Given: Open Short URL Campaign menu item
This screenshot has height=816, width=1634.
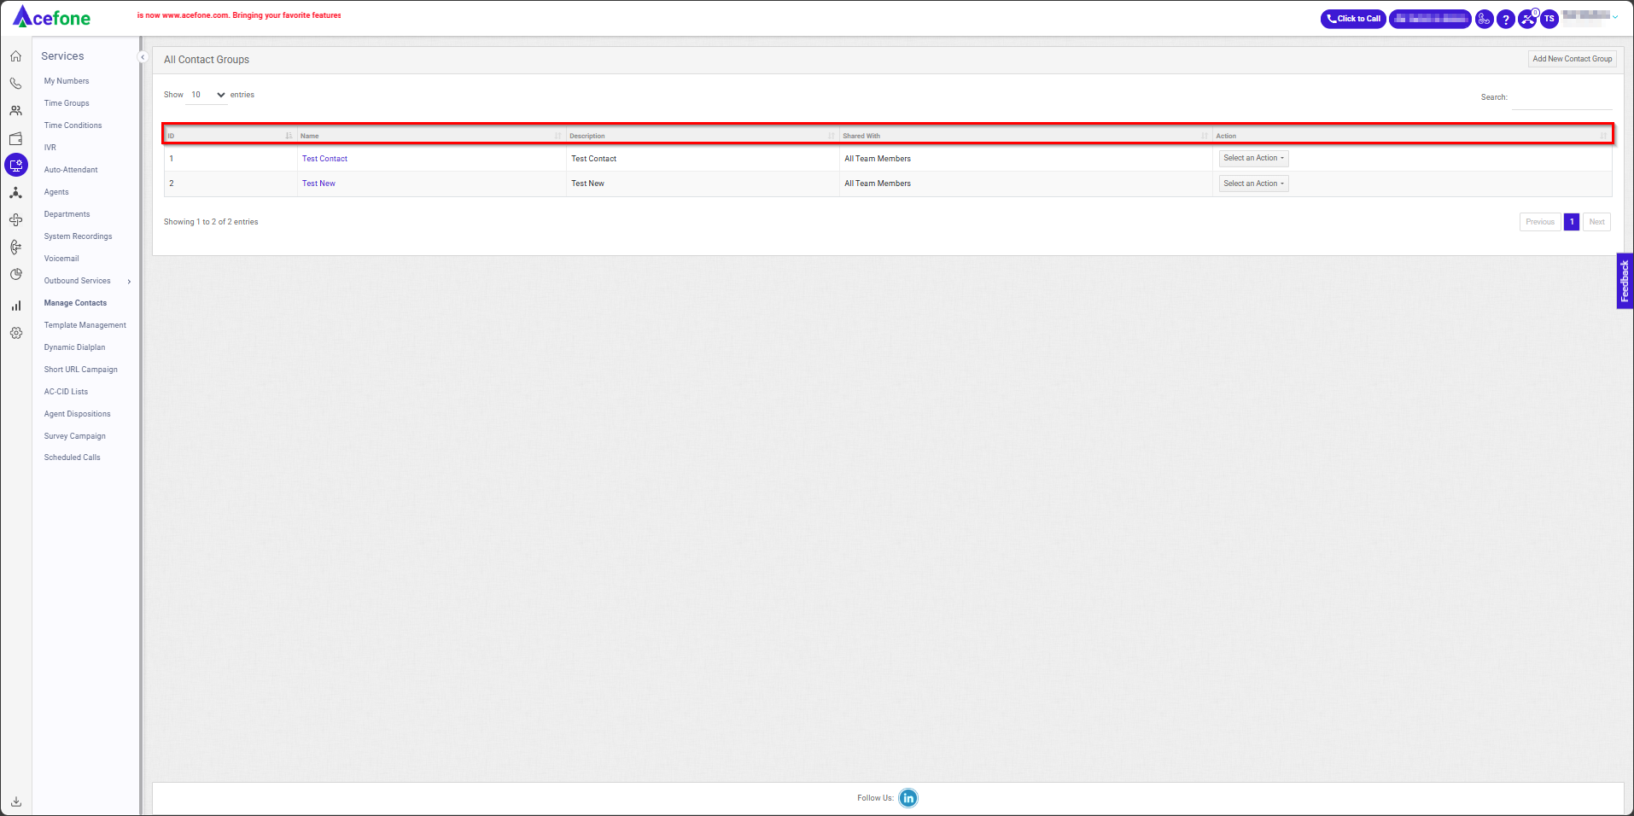Looking at the screenshot, I should 81,370.
